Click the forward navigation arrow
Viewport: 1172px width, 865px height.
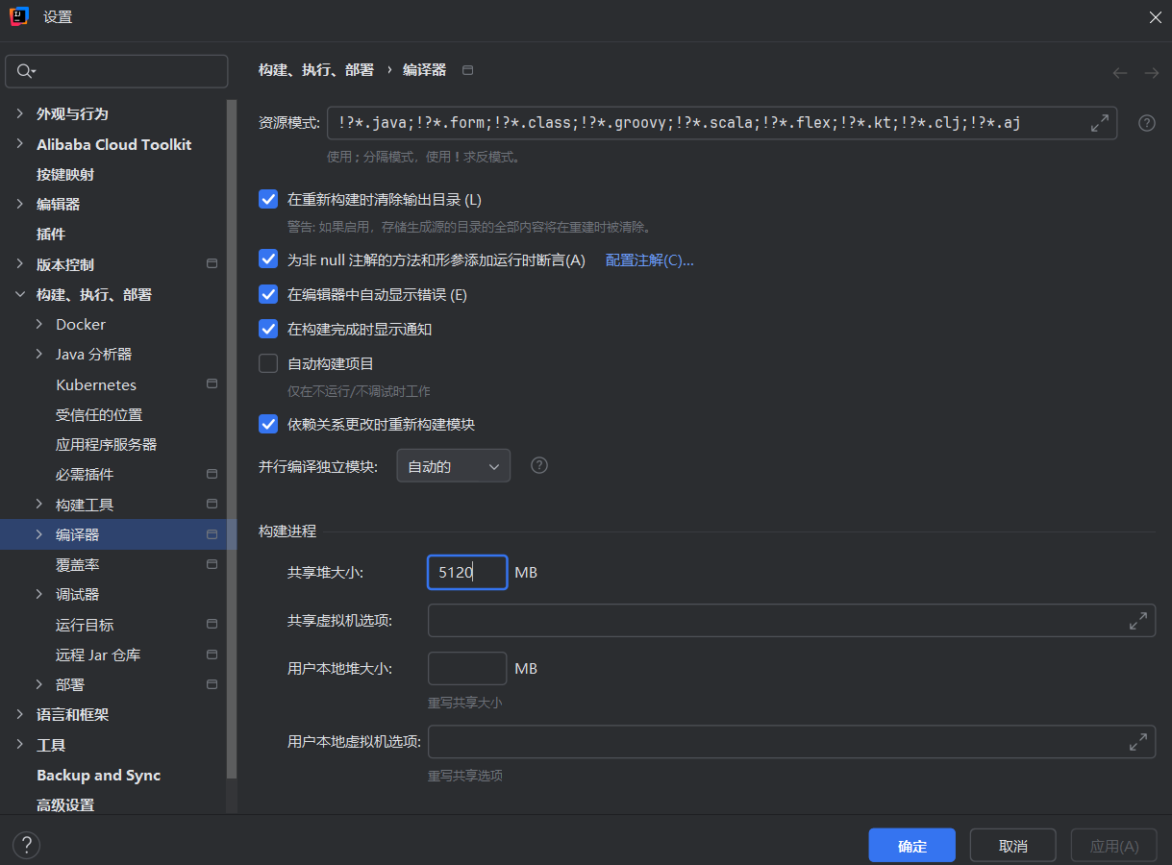[1152, 72]
